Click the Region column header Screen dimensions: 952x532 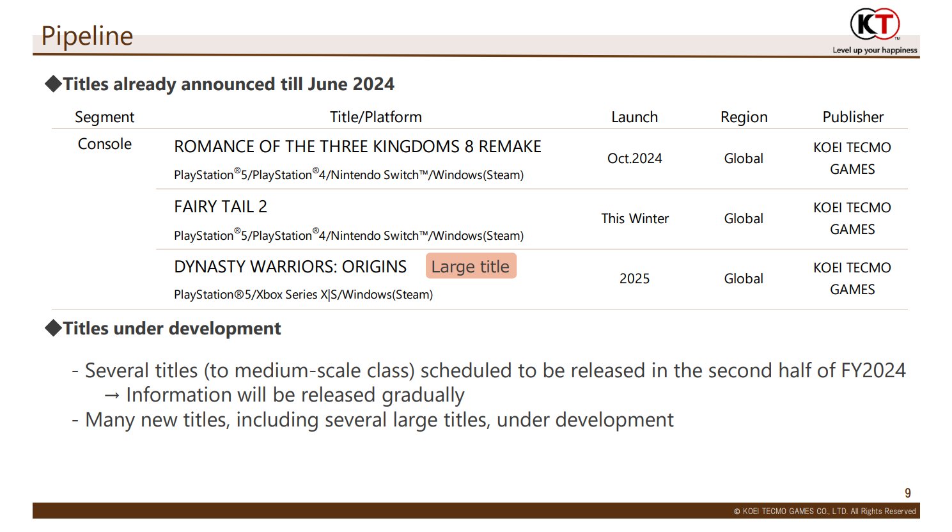pyautogui.click(x=744, y=117)
